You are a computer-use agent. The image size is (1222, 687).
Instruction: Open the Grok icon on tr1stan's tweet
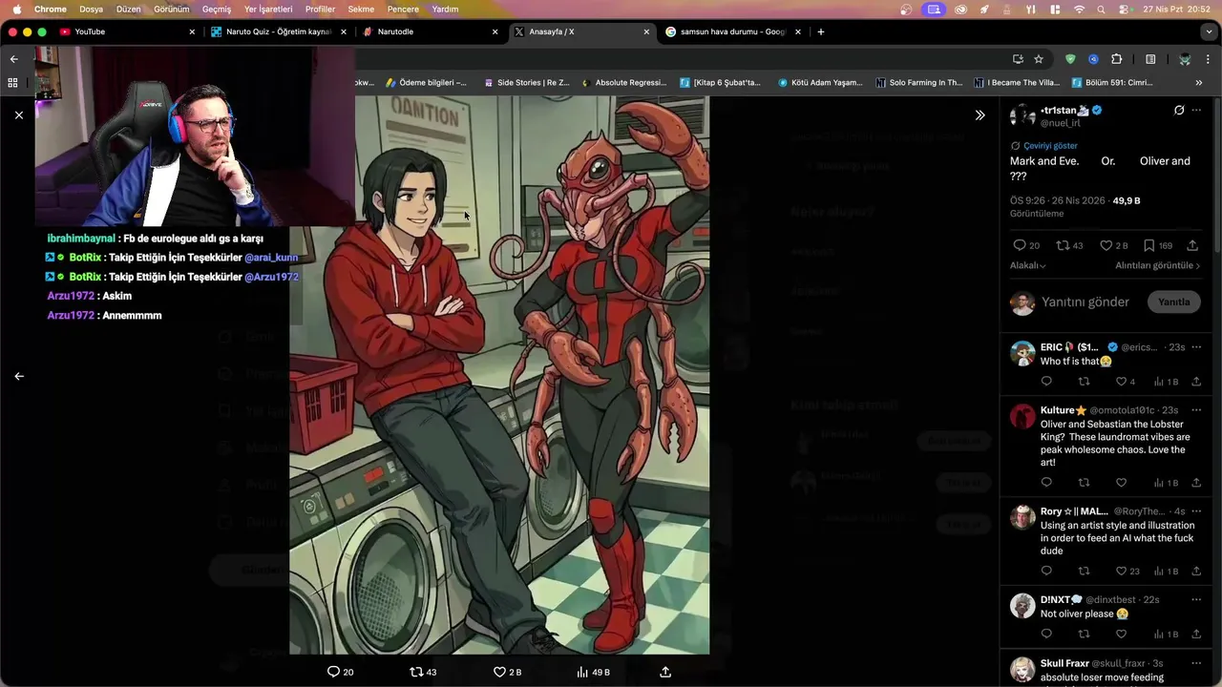click(x=1179, y=111)
